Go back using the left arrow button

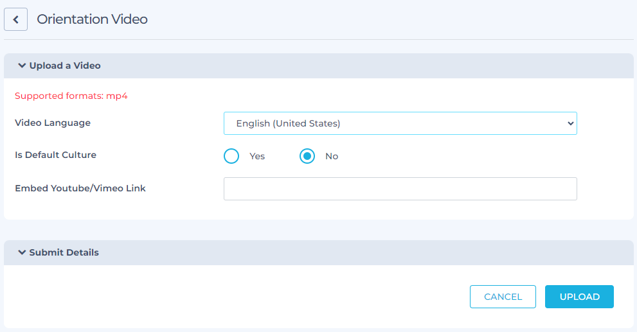[x=16, y=19]
